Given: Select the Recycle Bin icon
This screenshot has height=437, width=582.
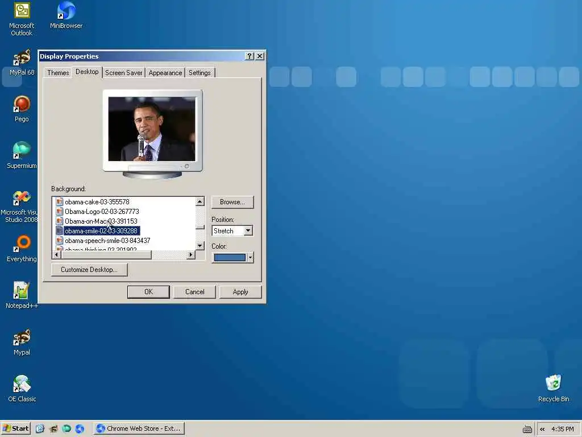Looking at the screenshot, I should [554, 389].
